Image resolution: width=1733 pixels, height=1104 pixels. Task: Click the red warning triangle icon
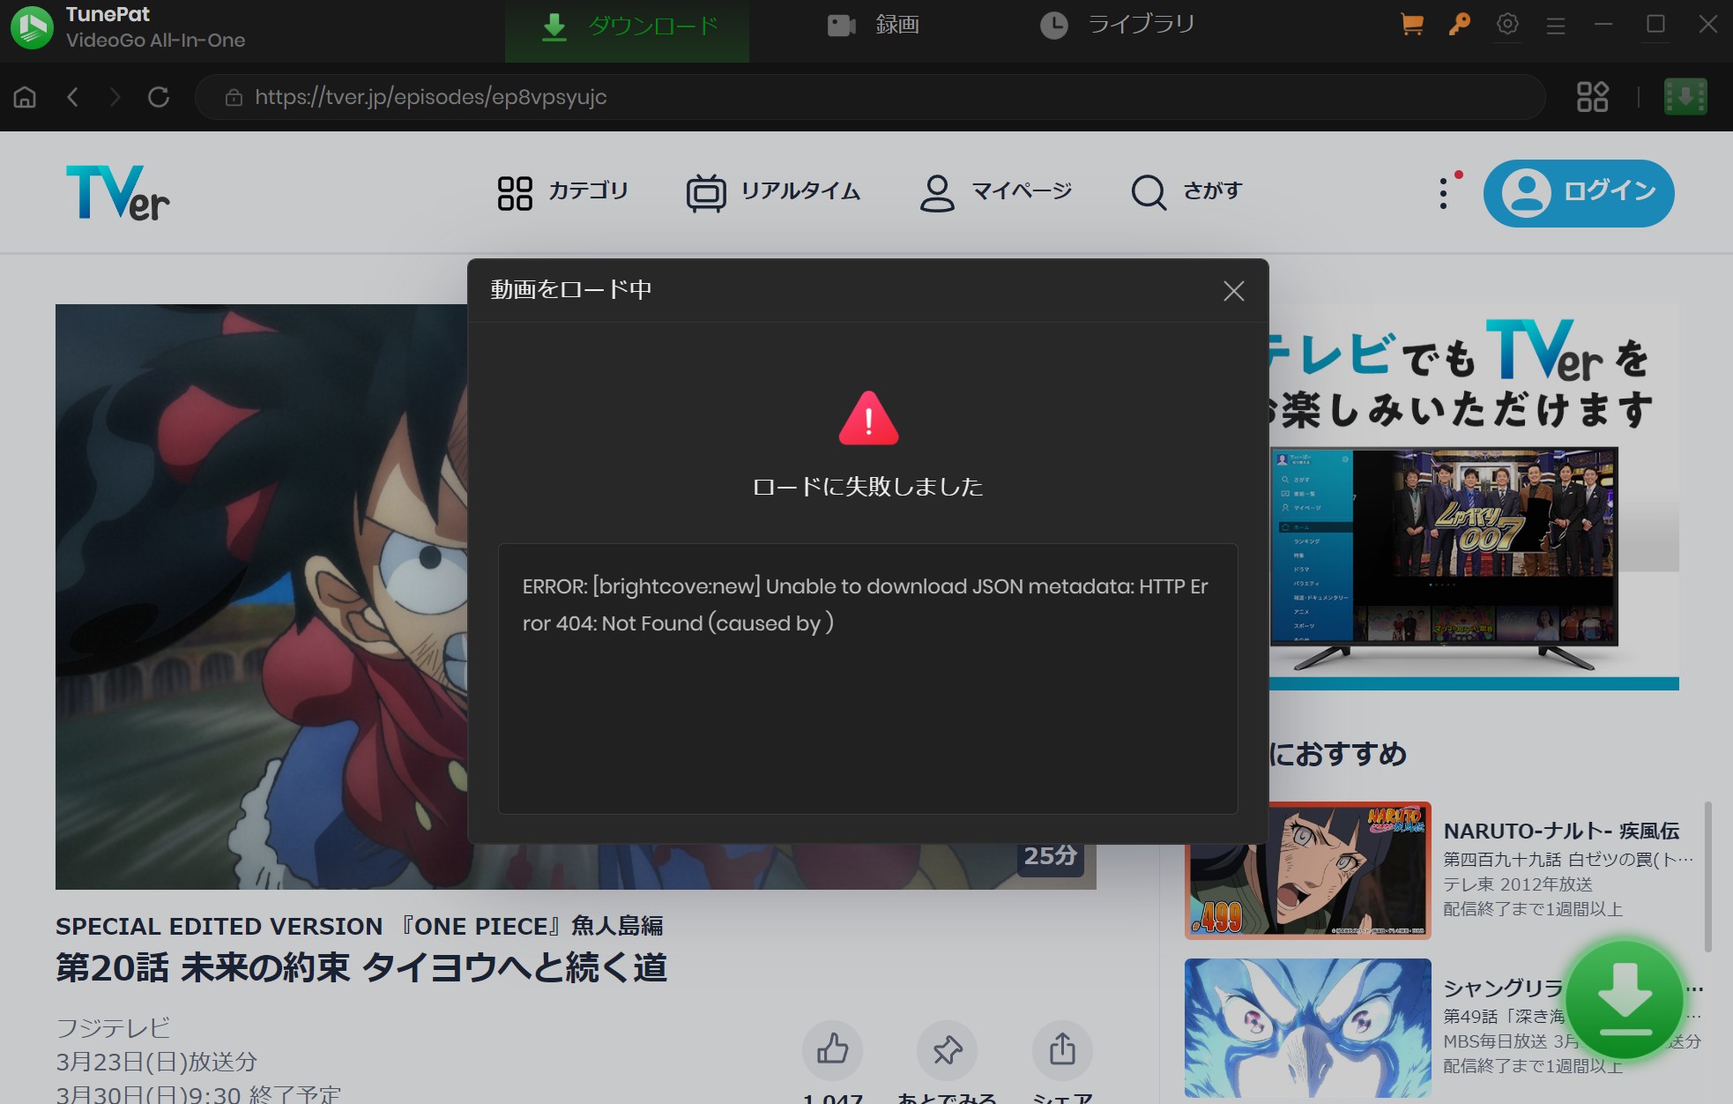[x=869, y=418]
